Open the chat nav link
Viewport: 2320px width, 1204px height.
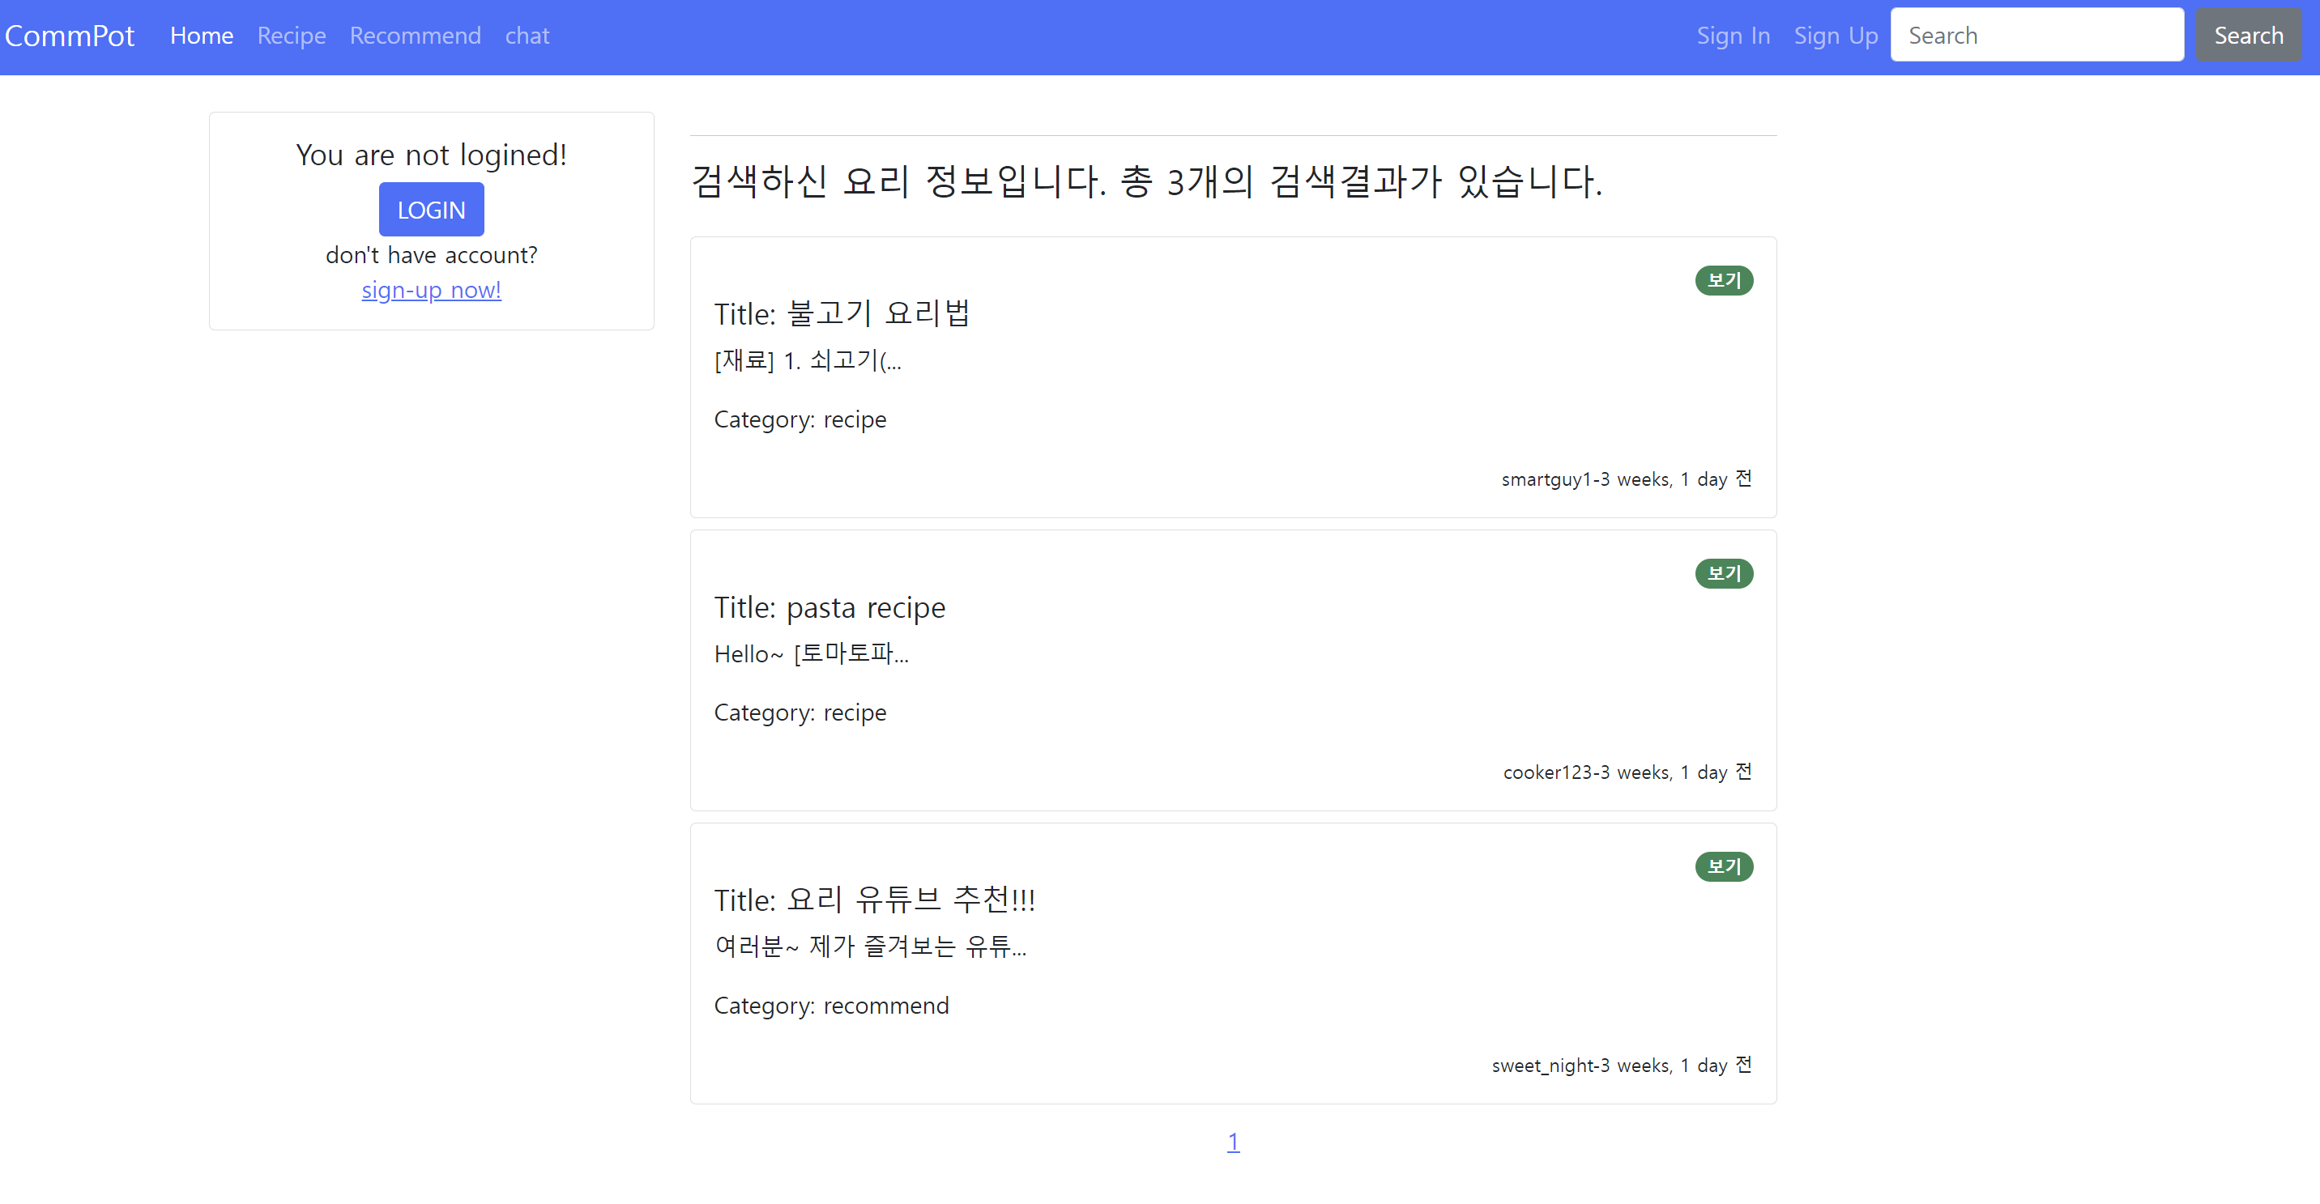(x=526, y=36)
